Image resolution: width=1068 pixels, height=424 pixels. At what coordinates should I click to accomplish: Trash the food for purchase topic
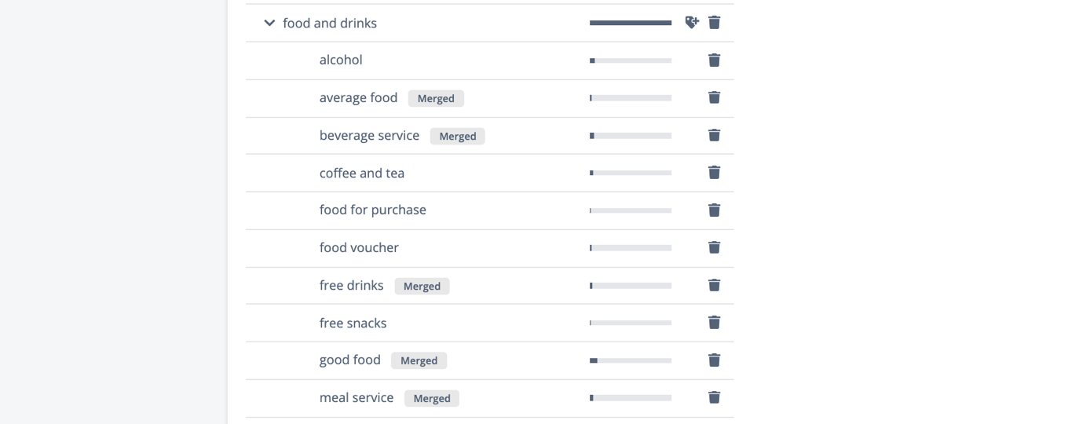[714, 210]
